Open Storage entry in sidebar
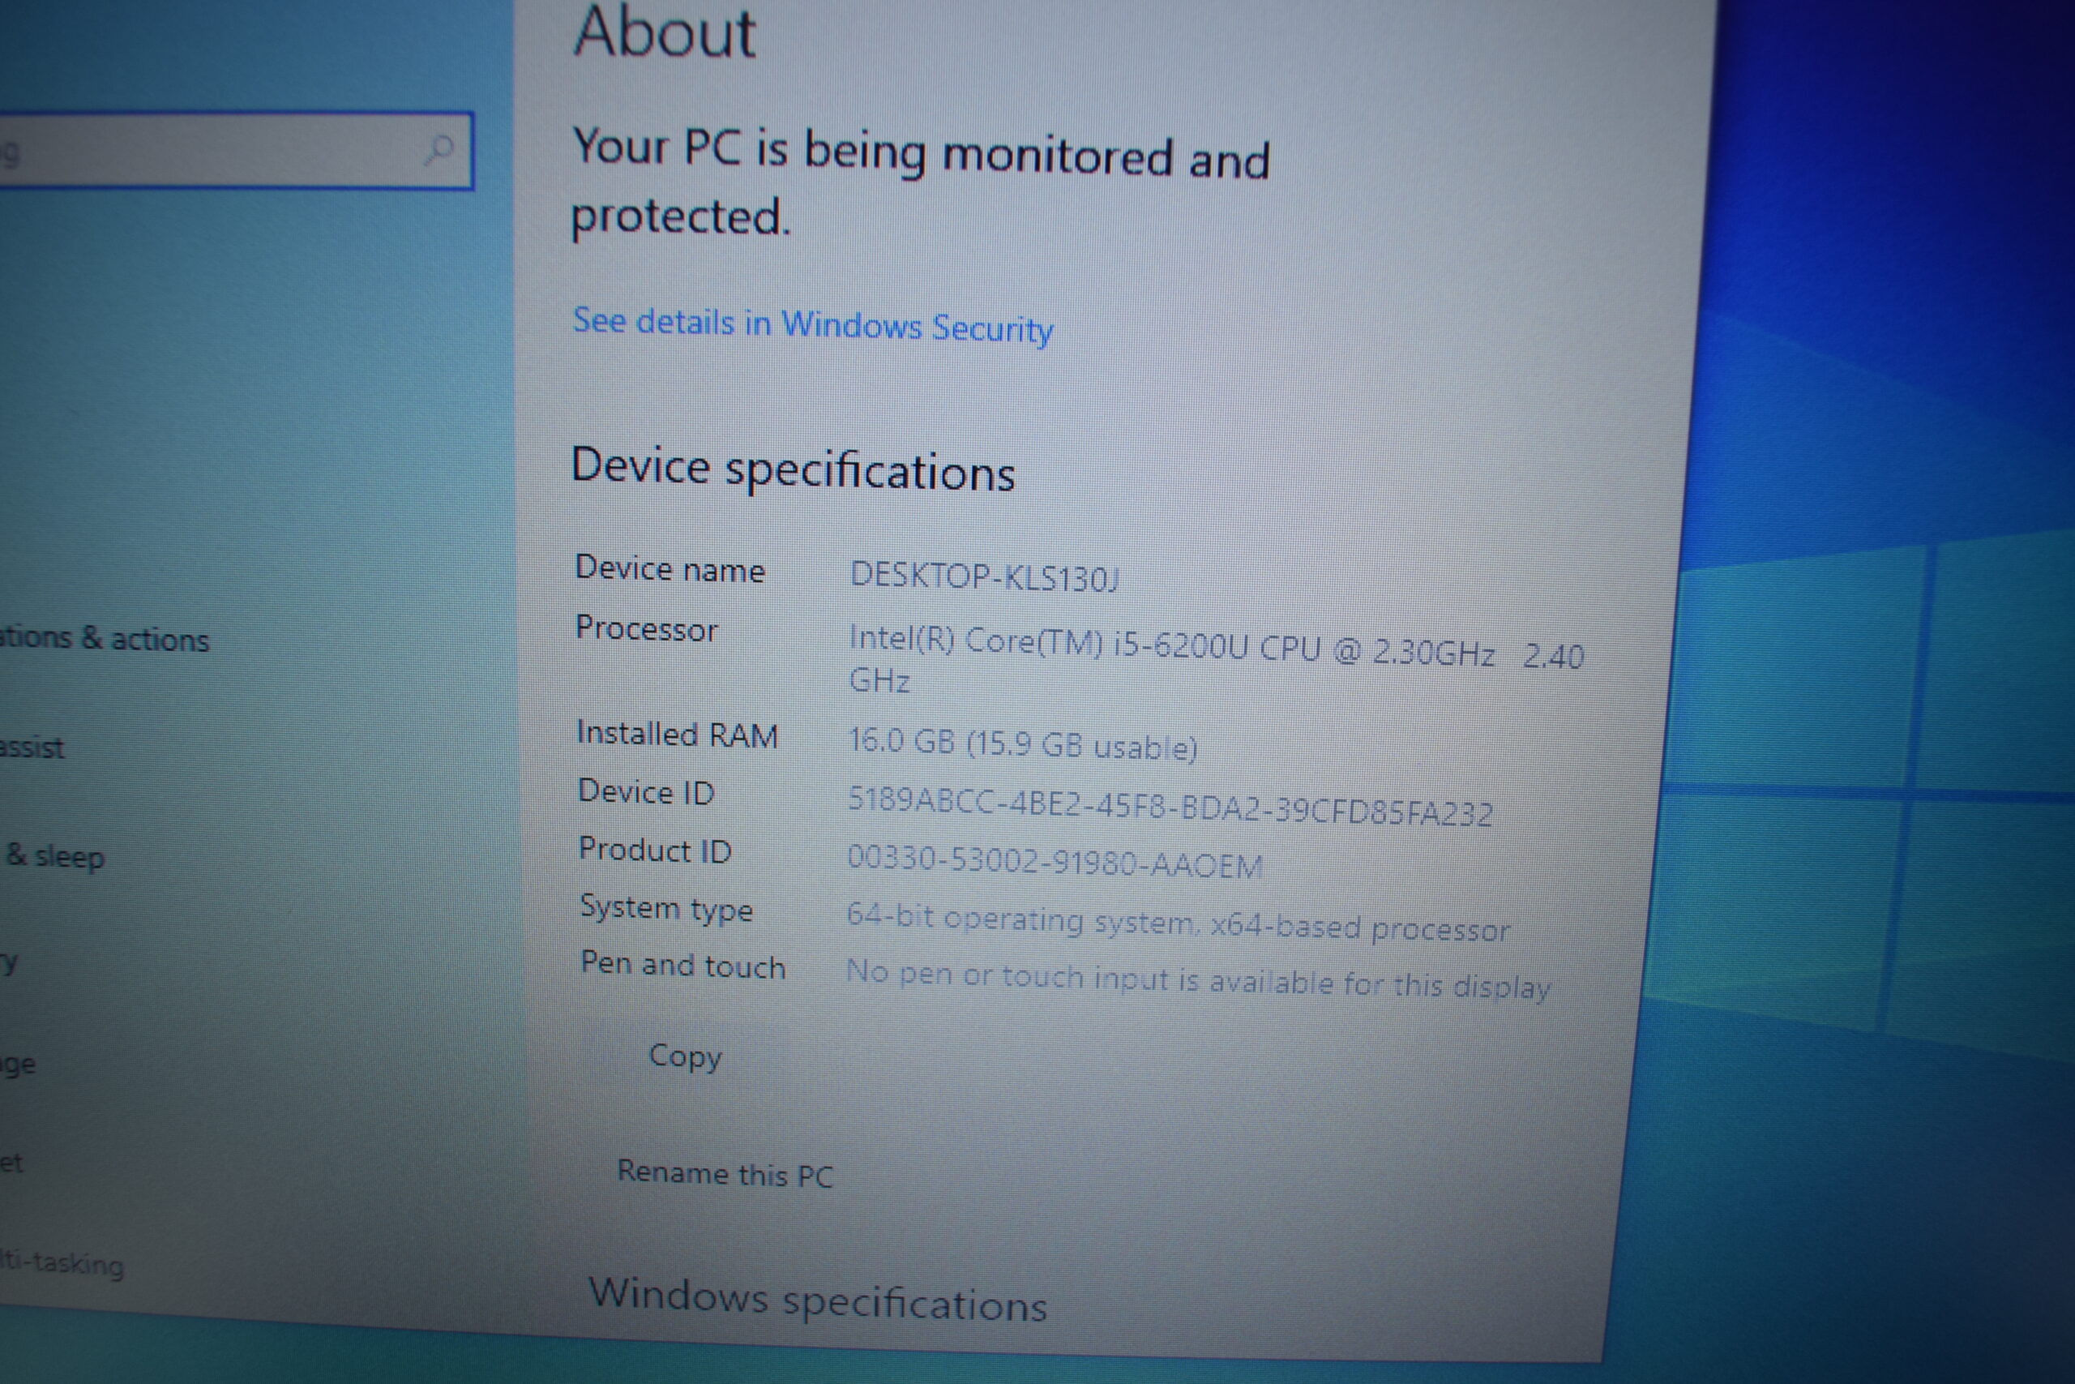 19,1065
